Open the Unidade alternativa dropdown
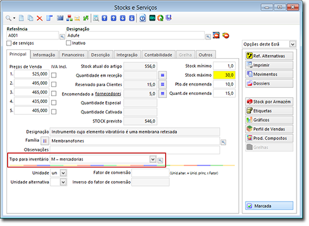The width and height of the screenshot is (309, 226). pos(63,182)
